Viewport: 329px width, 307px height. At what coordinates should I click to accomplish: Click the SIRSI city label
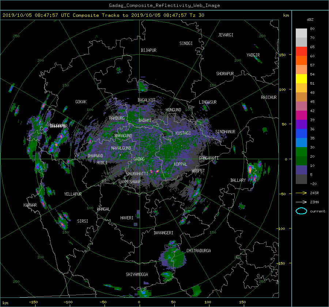click(x=83, y=221)
